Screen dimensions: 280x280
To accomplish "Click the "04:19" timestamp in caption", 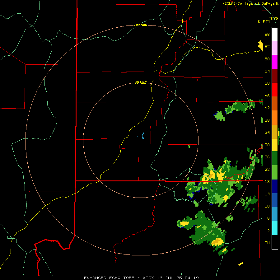I will pos(192,278).
